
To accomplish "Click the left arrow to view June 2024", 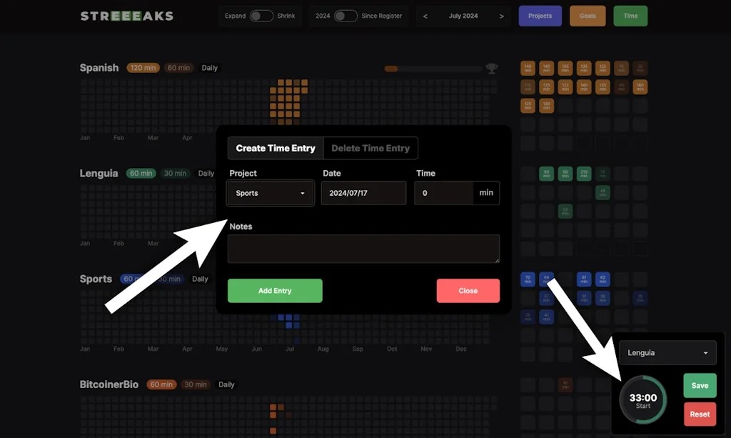I will [425, 15].
